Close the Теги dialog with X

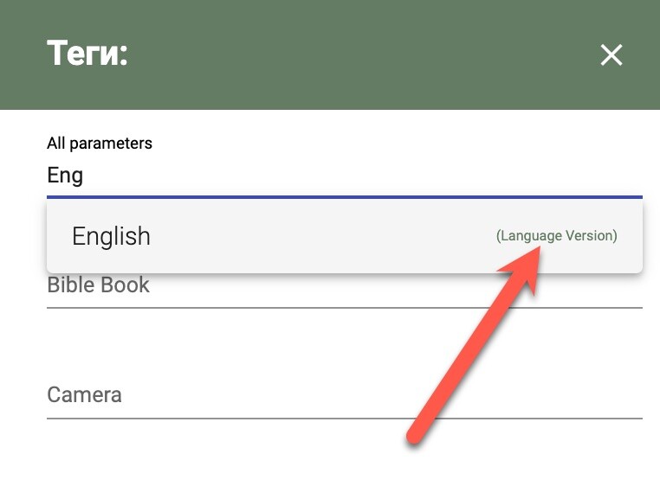coord(611,55)
